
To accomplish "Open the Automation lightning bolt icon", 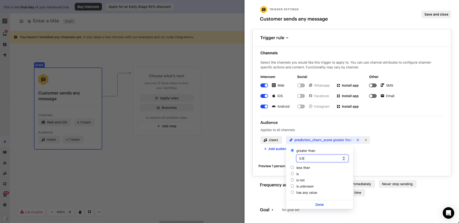I will (x=5, y=141).
